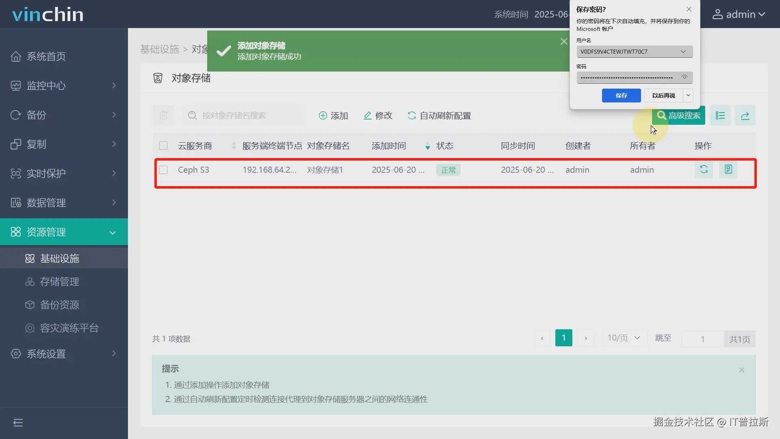Open 备份资源 submenu item
This screenshot has width=780, height=439.
click(x=60, y=305)
